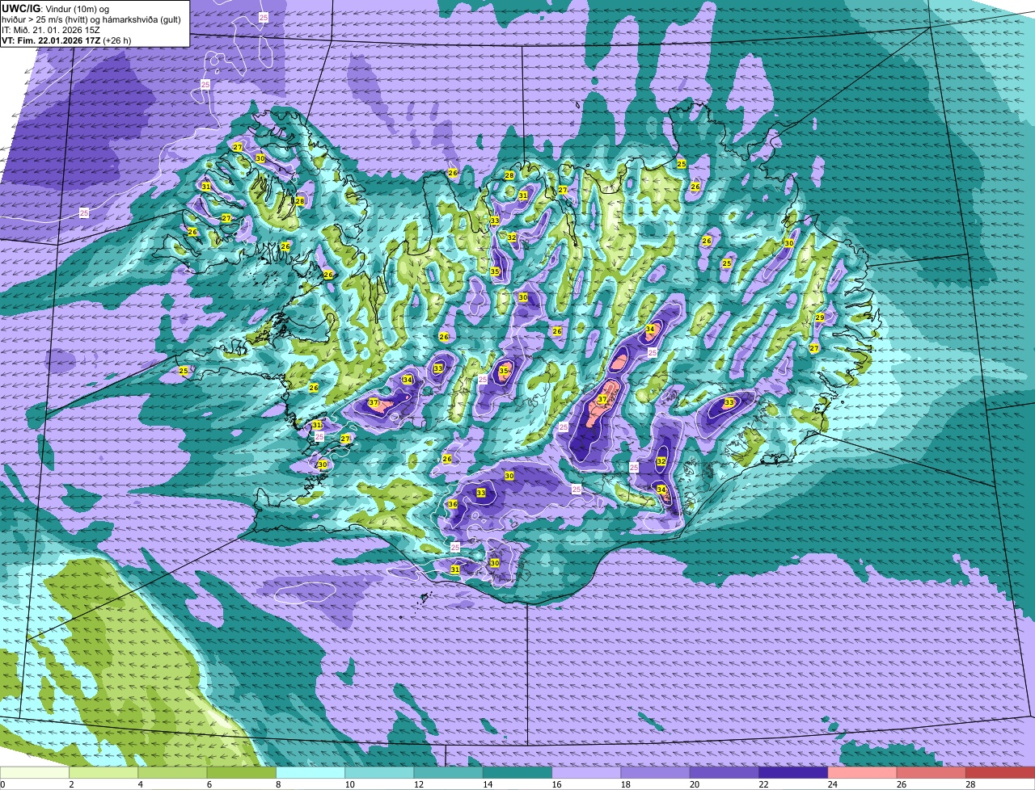The image size is (1035, 790).
Task: Select the 20–22 m/s purple legend swatch
Action: click(x=724, y=773)
